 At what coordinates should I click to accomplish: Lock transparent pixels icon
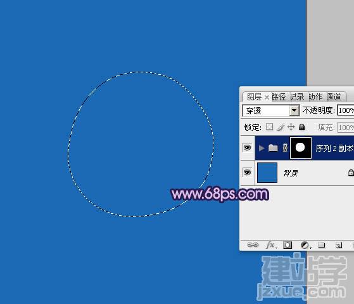(269, 127)
